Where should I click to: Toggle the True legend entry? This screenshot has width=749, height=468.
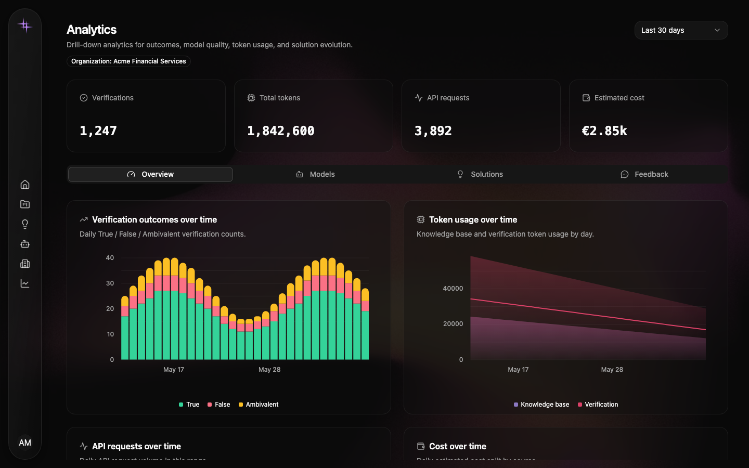coord(189,405)
